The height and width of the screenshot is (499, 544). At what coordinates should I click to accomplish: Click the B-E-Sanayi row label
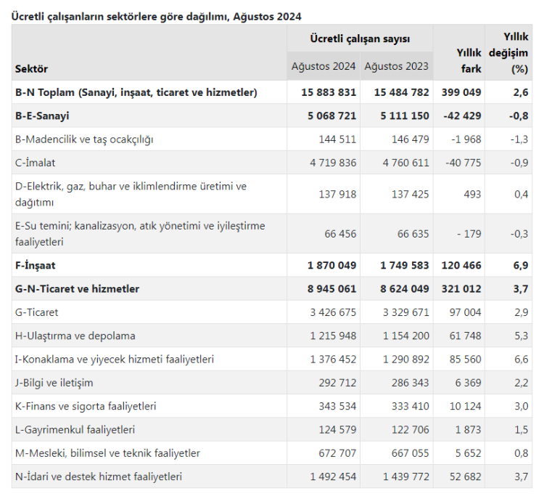pos(42,115)
